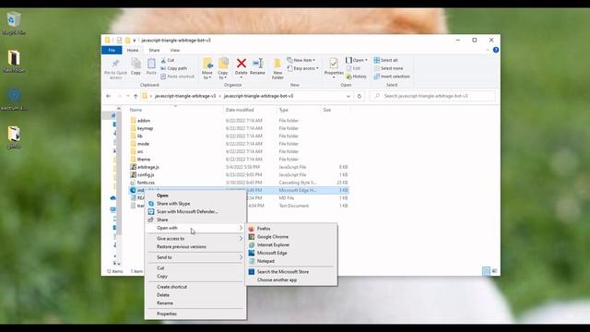Click the Explorer help icon
Viewport: 590px width, 332px height.
click(496, 50)
